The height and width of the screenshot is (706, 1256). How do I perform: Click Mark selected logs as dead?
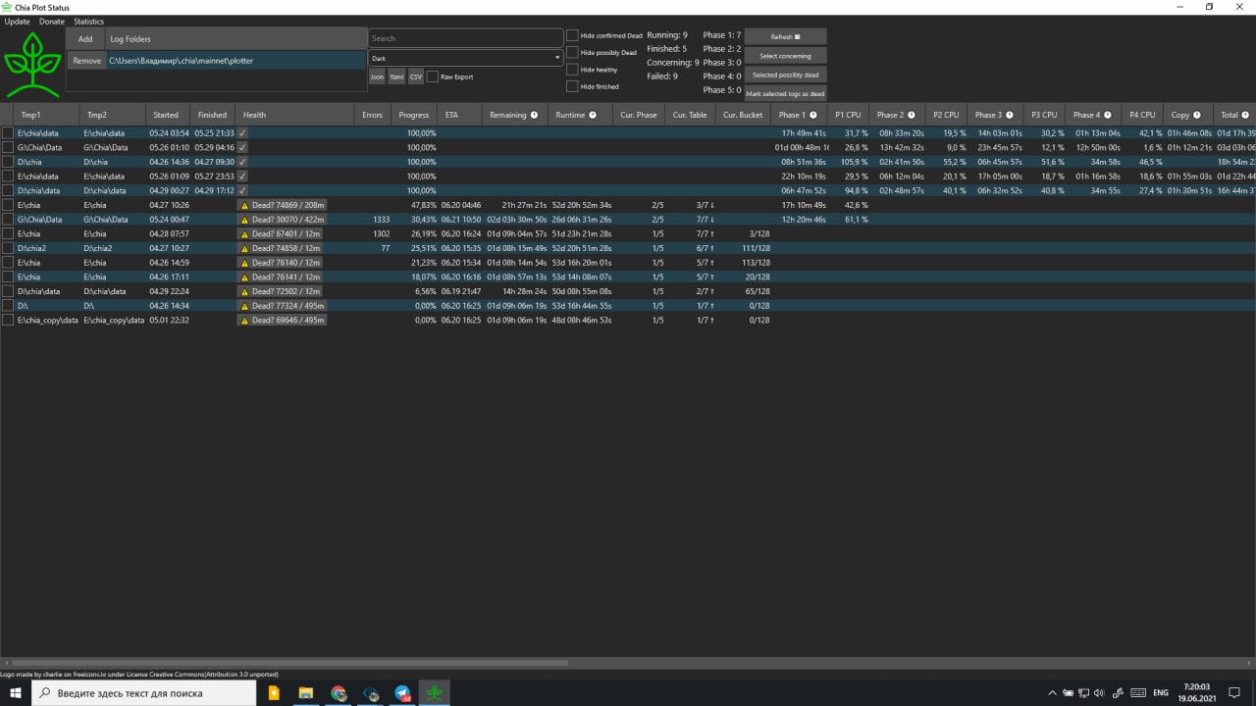(x=785, y=94)
